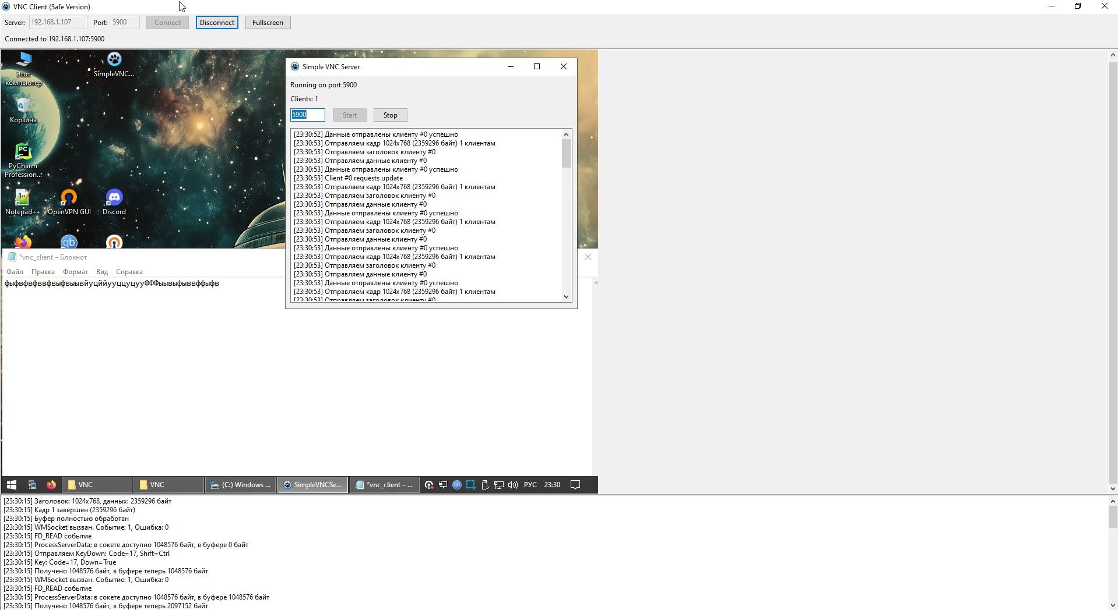Click the VNC Client title bar icon
1118x610 pixels.
coord(6,7)
